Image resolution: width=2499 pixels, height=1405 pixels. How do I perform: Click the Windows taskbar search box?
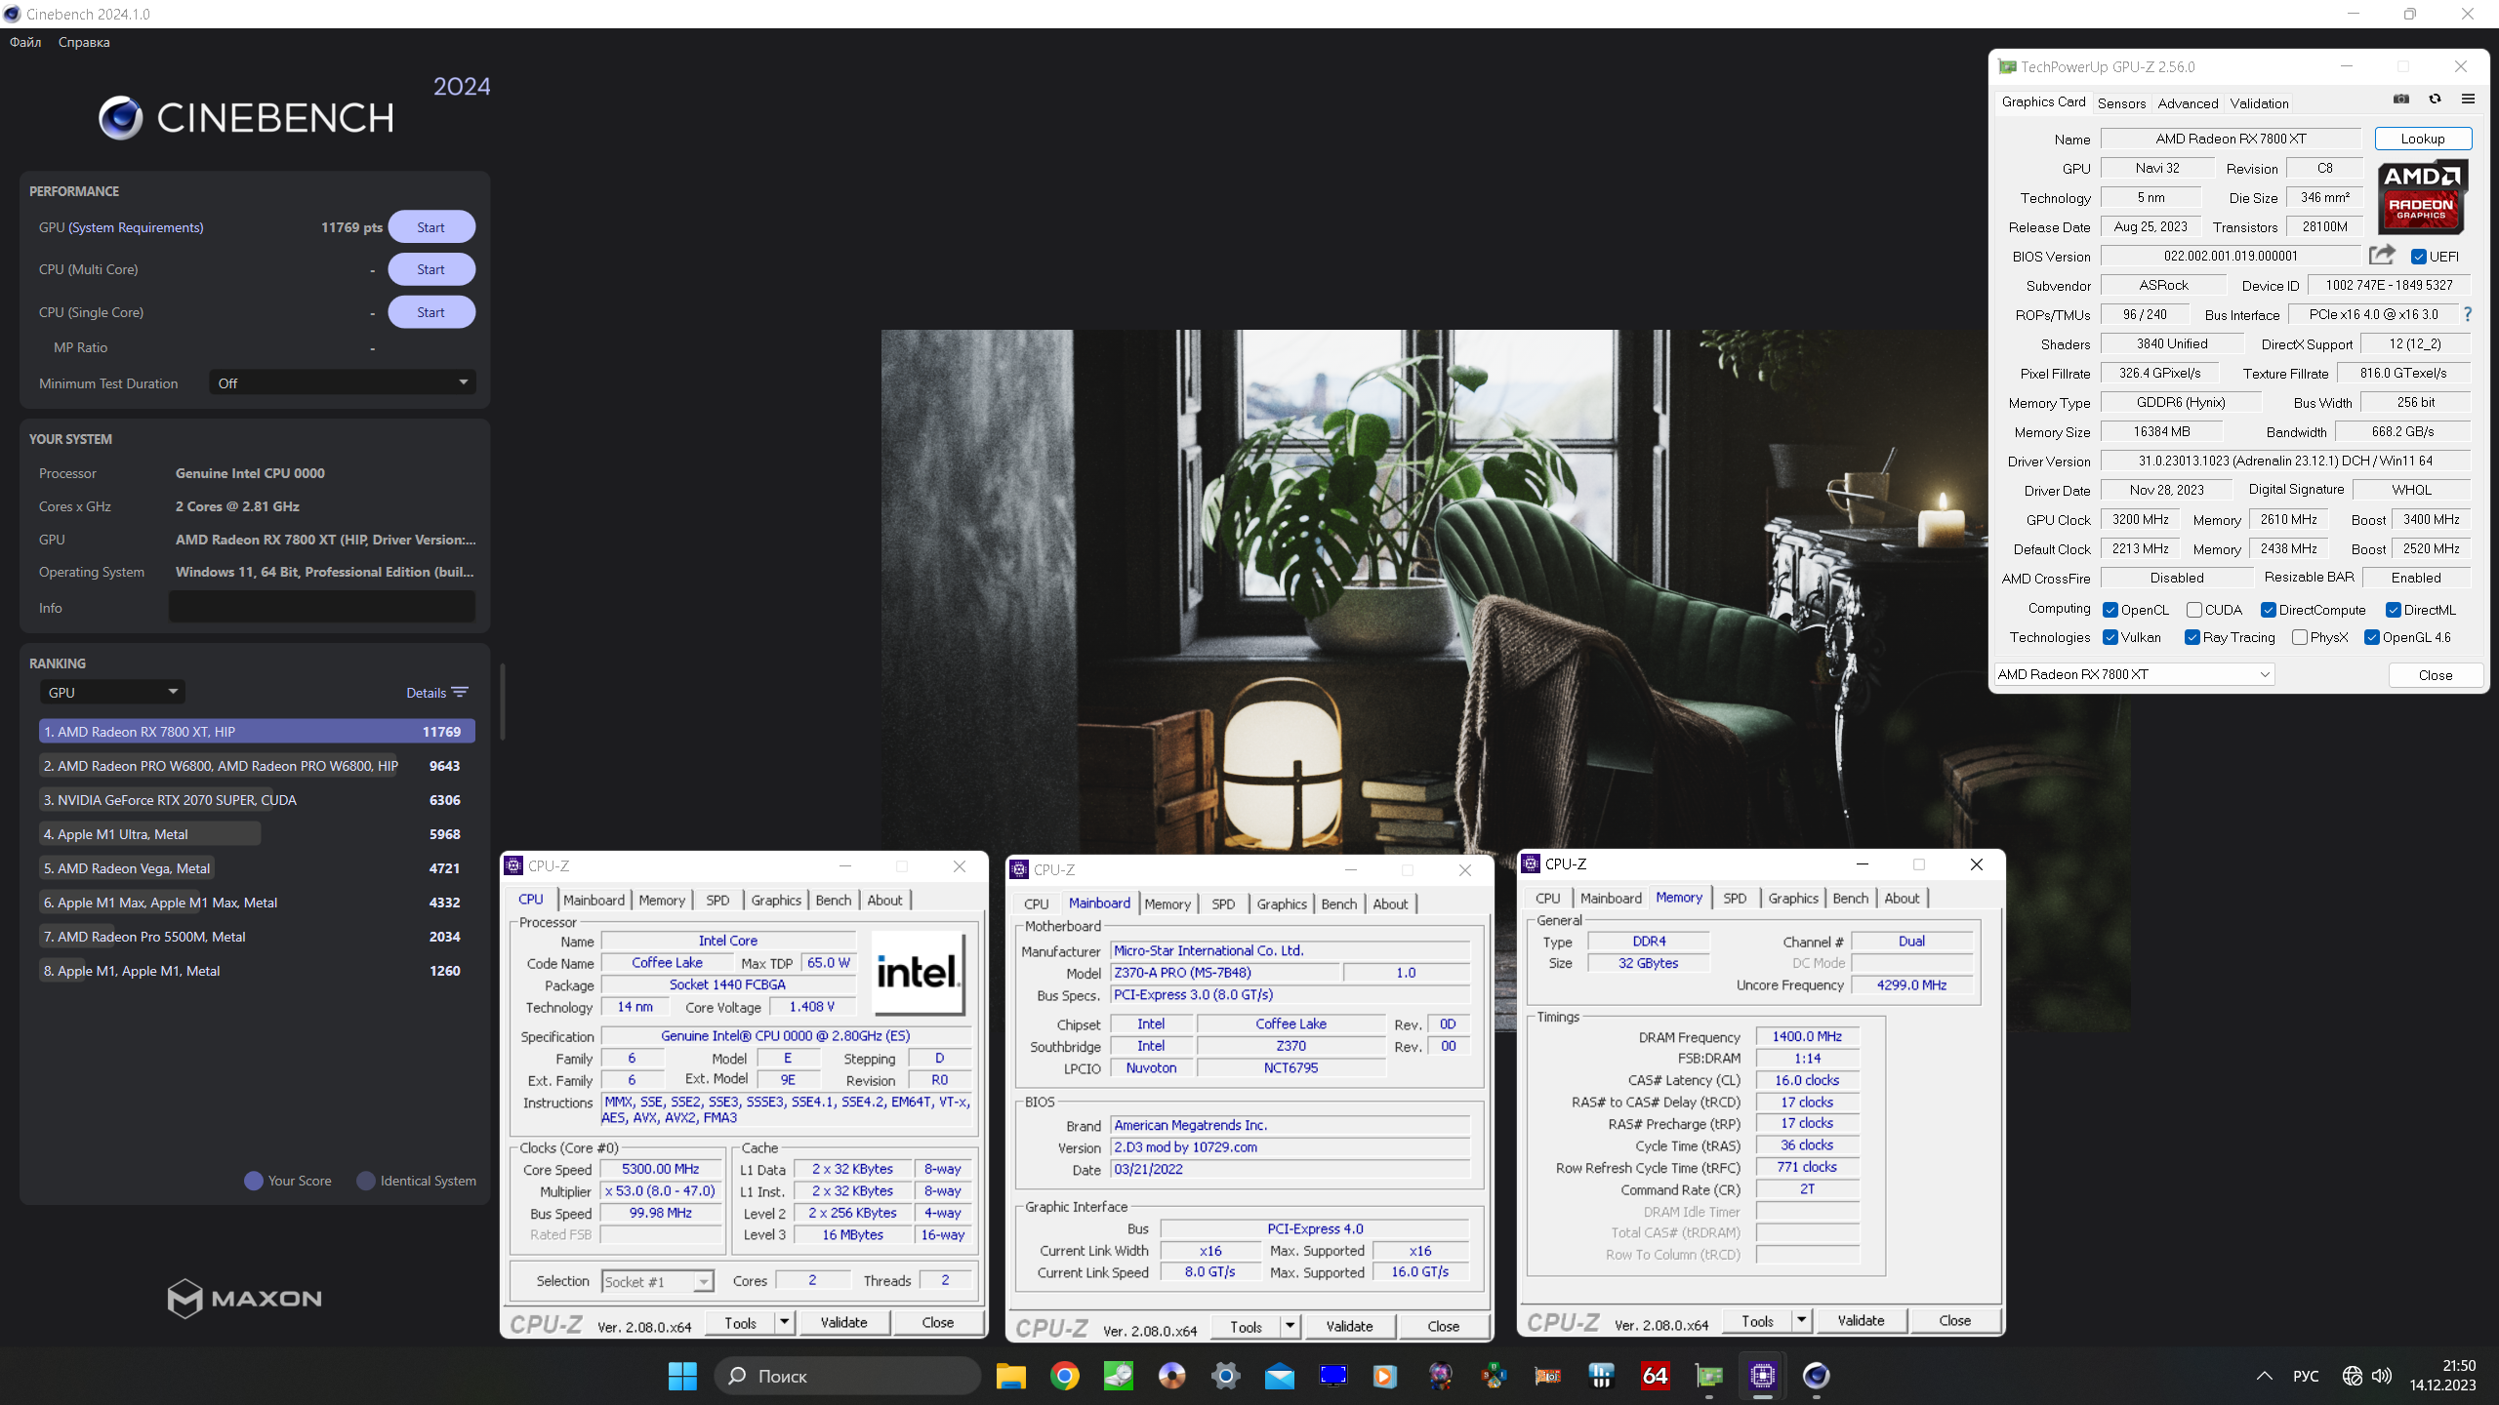[x=847, y=1376]
